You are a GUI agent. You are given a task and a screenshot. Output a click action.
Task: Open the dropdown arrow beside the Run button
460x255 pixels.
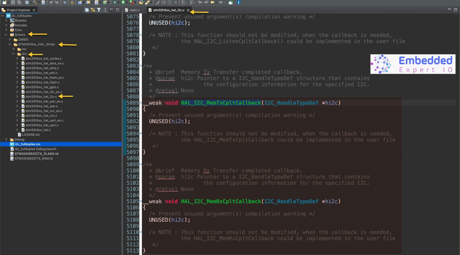pyautogui.click(x=127, y=3)
